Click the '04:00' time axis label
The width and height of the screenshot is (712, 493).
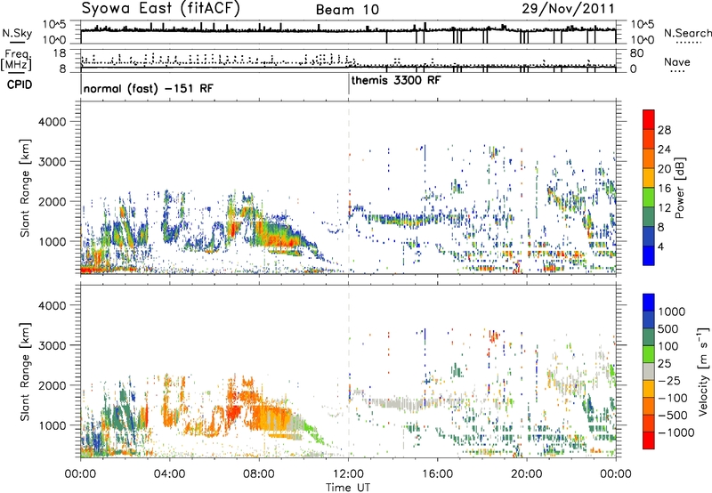pyautogui.click(x=170, y=474)
